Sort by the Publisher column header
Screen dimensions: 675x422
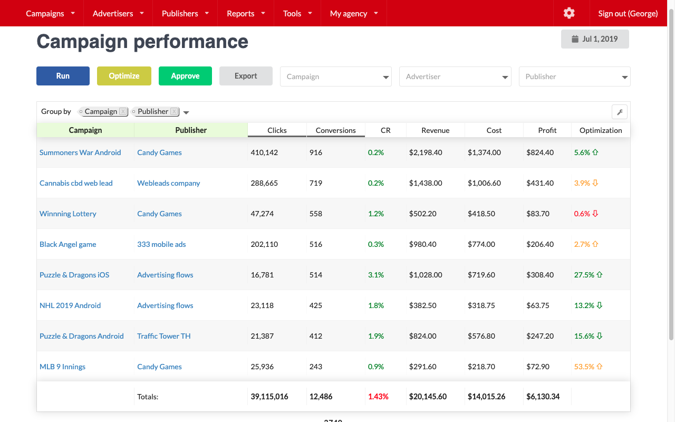pyautogui.click(x=191, y=130)
